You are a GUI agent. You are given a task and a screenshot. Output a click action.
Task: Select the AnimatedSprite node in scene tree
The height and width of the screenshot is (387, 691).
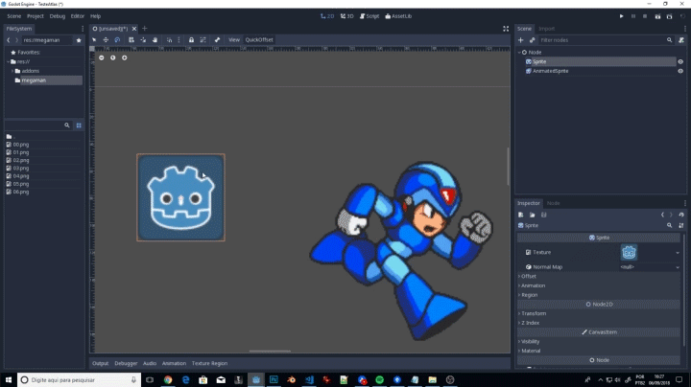tap(551, 71)
